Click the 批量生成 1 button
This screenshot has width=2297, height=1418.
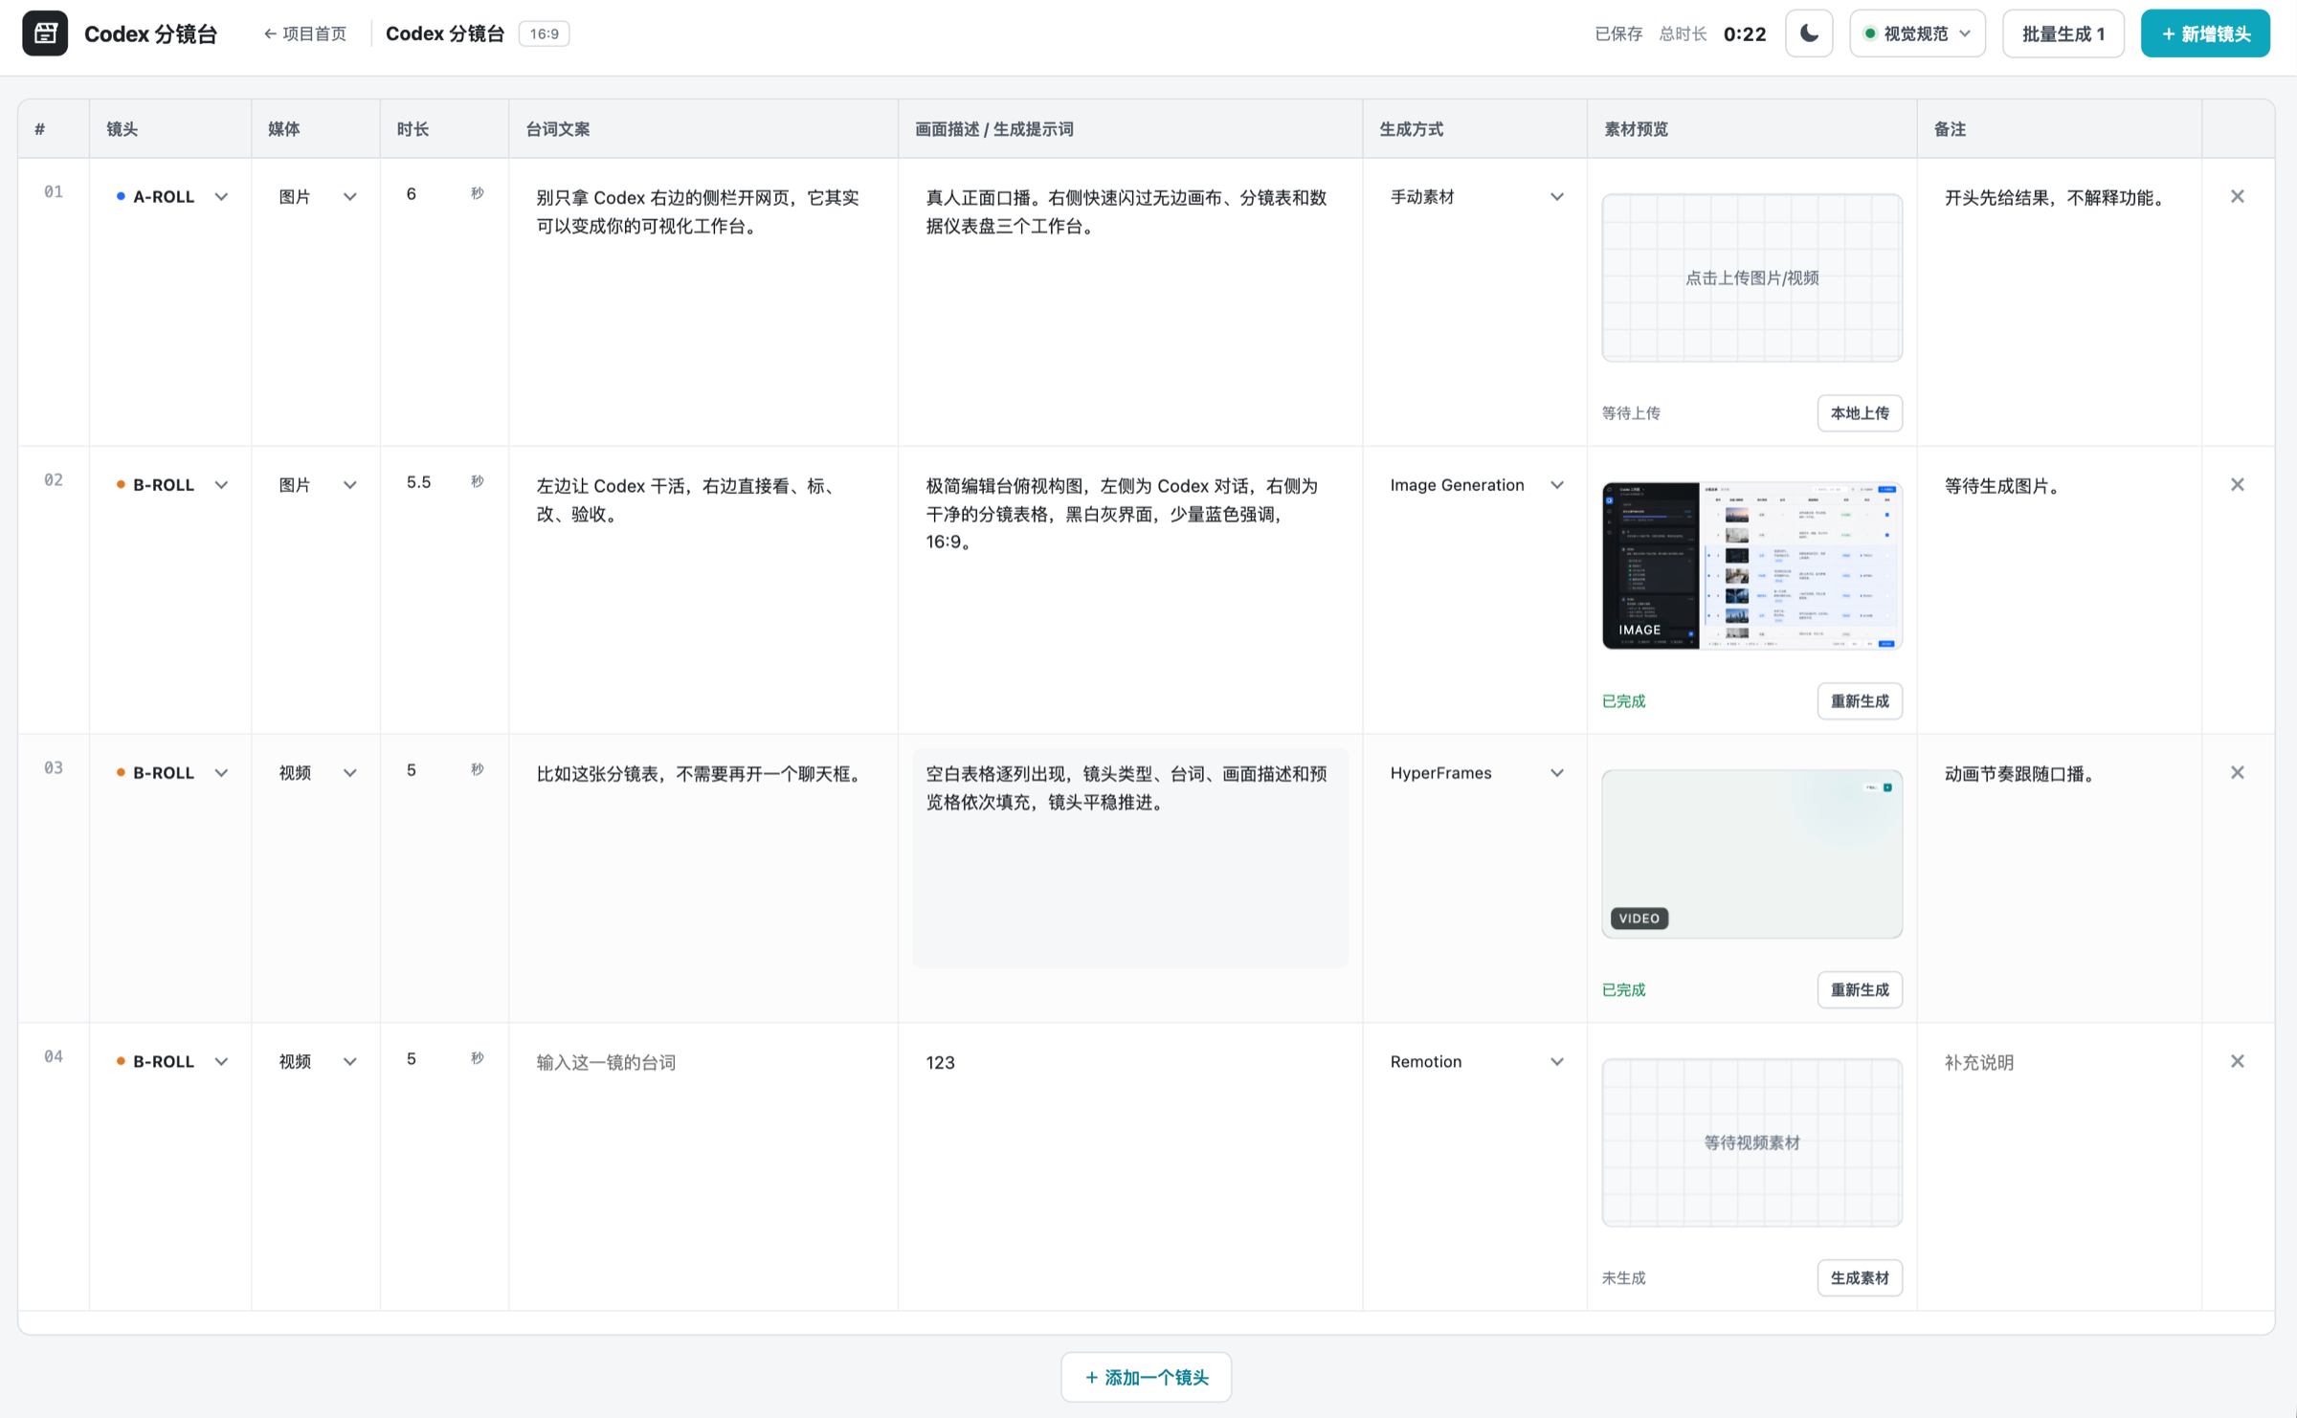point(2063,33)
